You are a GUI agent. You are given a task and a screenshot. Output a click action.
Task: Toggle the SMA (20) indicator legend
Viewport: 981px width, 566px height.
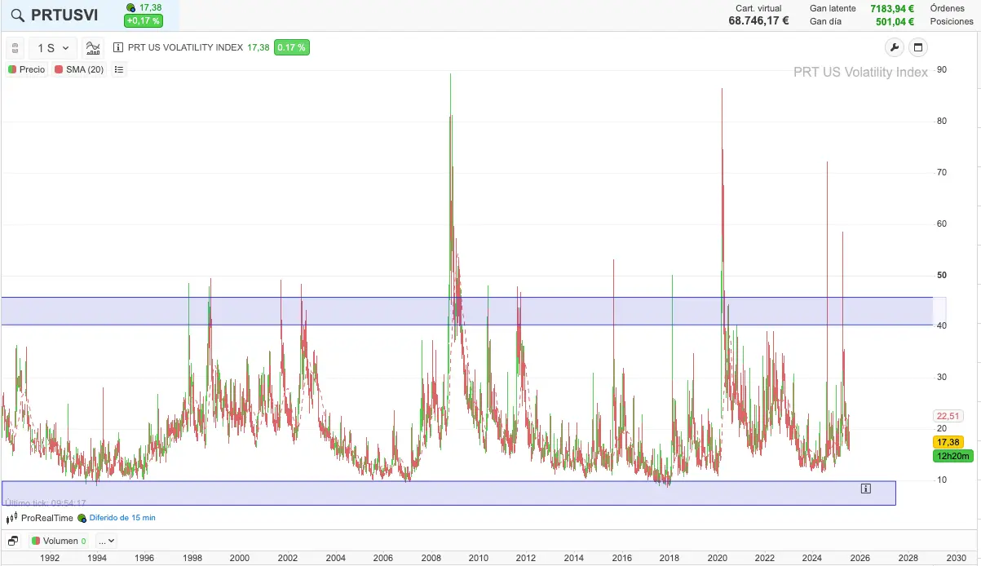click(79, 69)
